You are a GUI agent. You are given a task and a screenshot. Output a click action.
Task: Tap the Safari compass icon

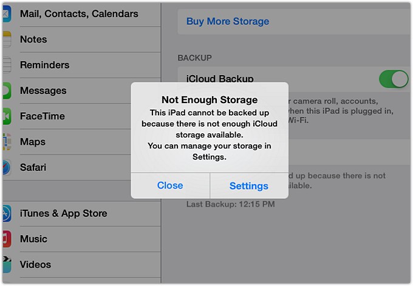pos(6,167)
